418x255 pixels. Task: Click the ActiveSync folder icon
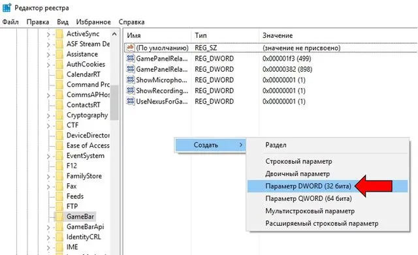tap(59, 34)
